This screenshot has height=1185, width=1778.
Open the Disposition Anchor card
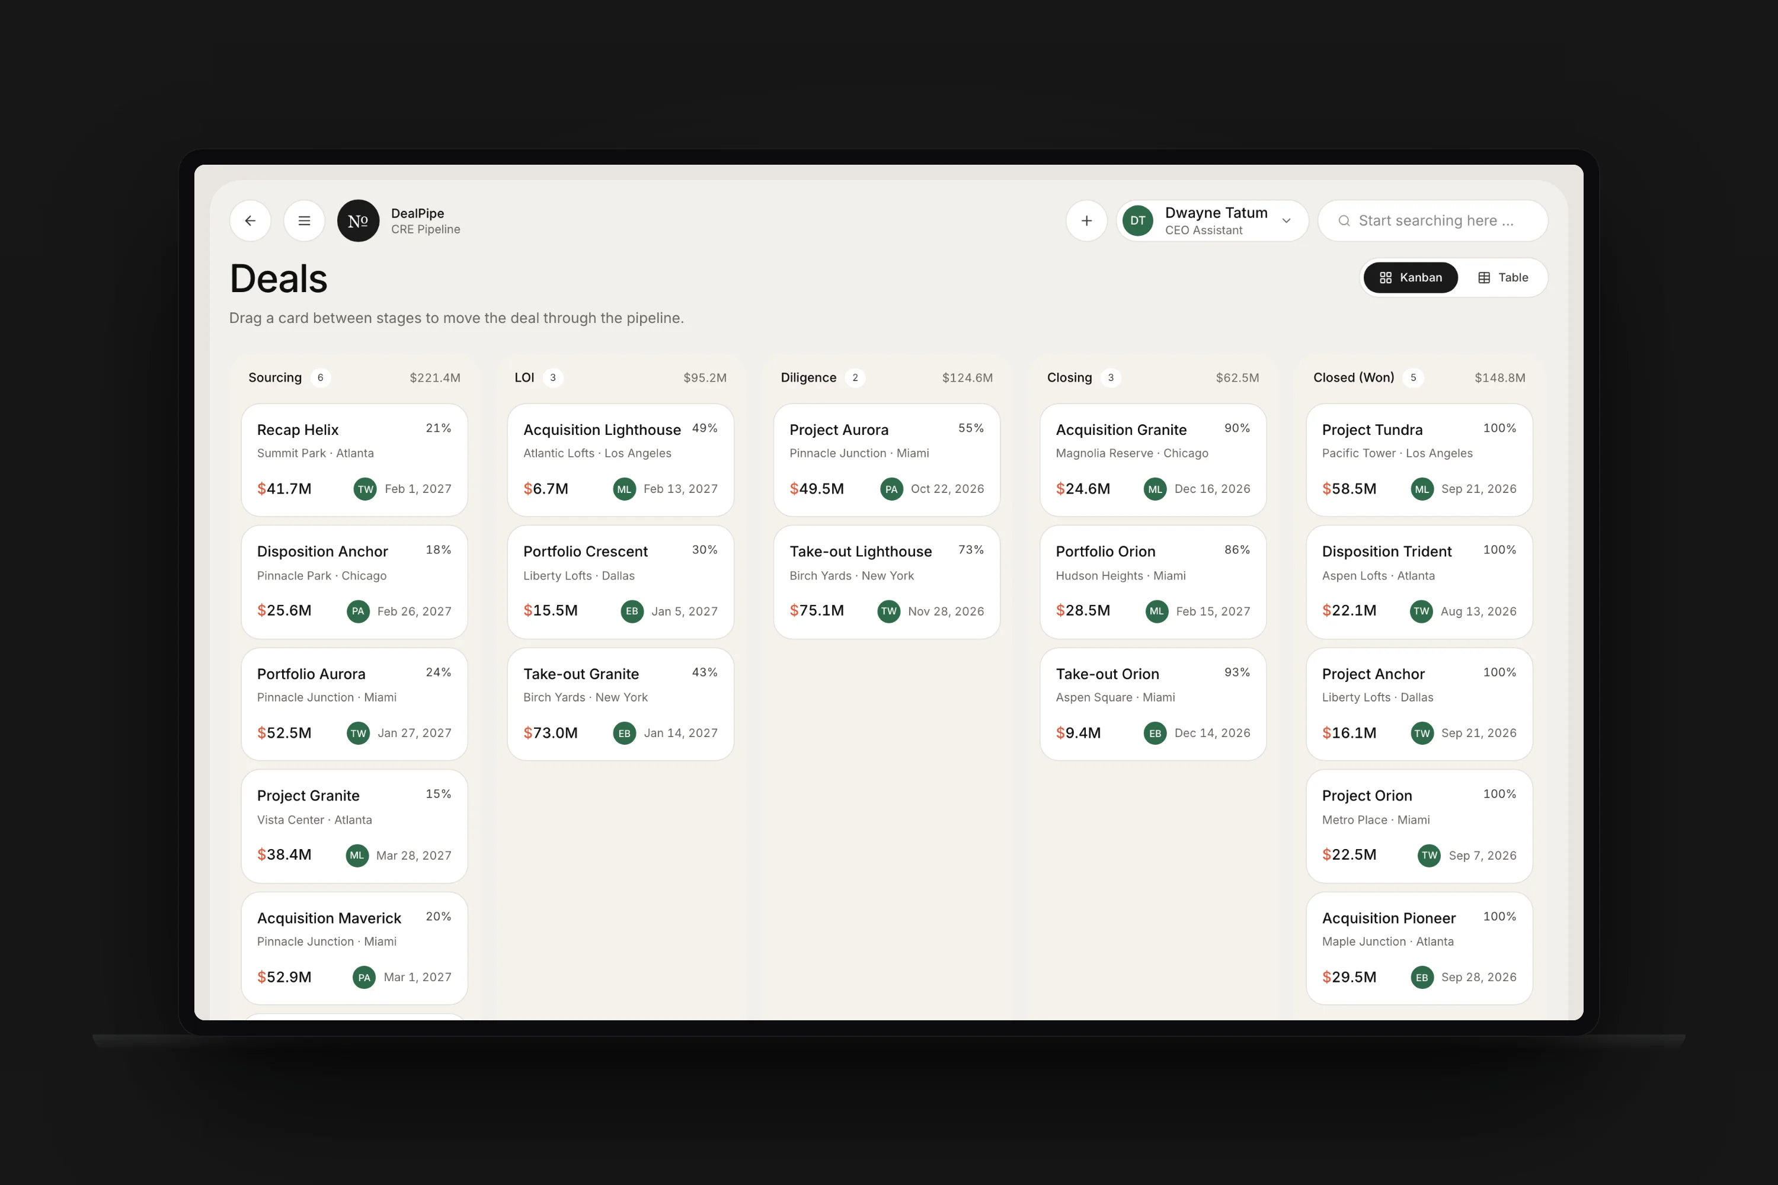pos(354,582)
